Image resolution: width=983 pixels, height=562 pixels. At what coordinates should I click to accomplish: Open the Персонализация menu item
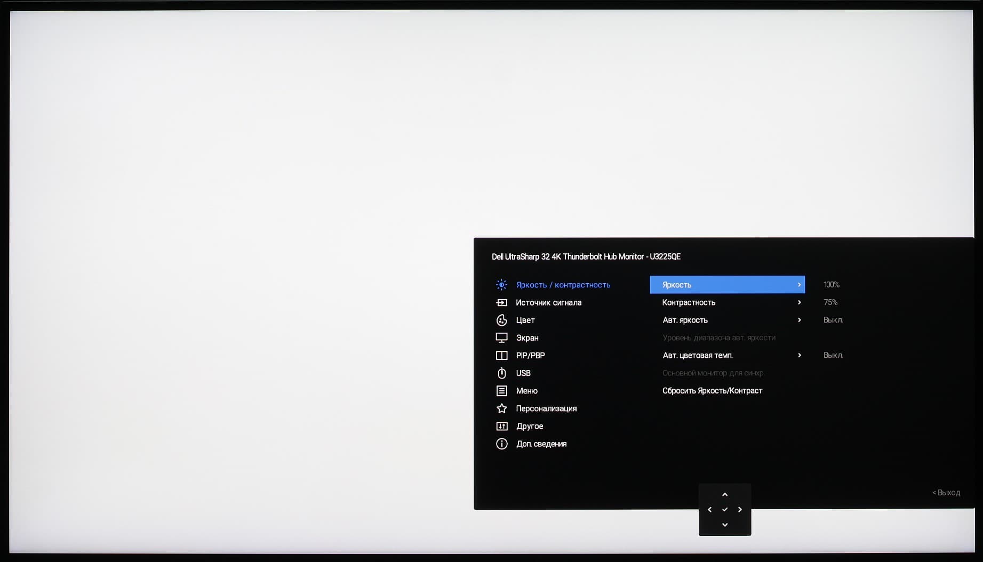click(x=546, y=408)
